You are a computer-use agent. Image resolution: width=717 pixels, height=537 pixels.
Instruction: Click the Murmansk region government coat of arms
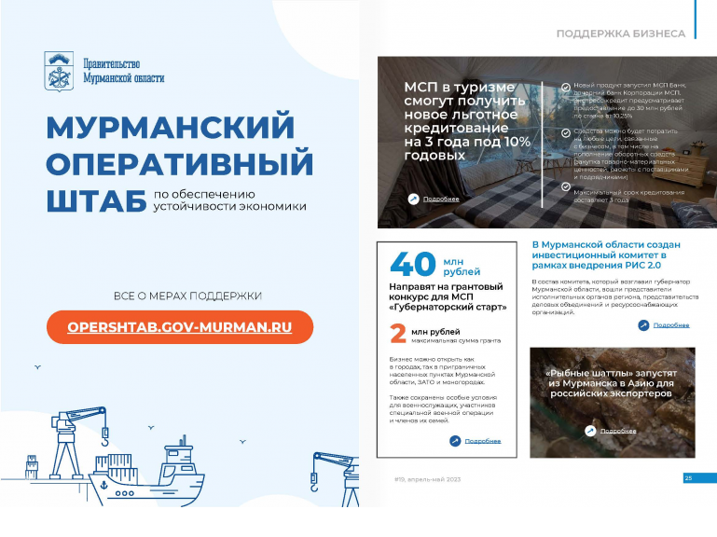[59, 72]
